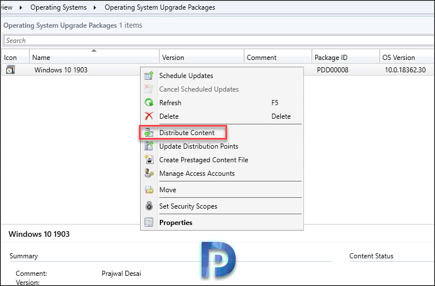
Task: Expand the breadcrumb arrow after Operating Systems
Action: (94, 7)
